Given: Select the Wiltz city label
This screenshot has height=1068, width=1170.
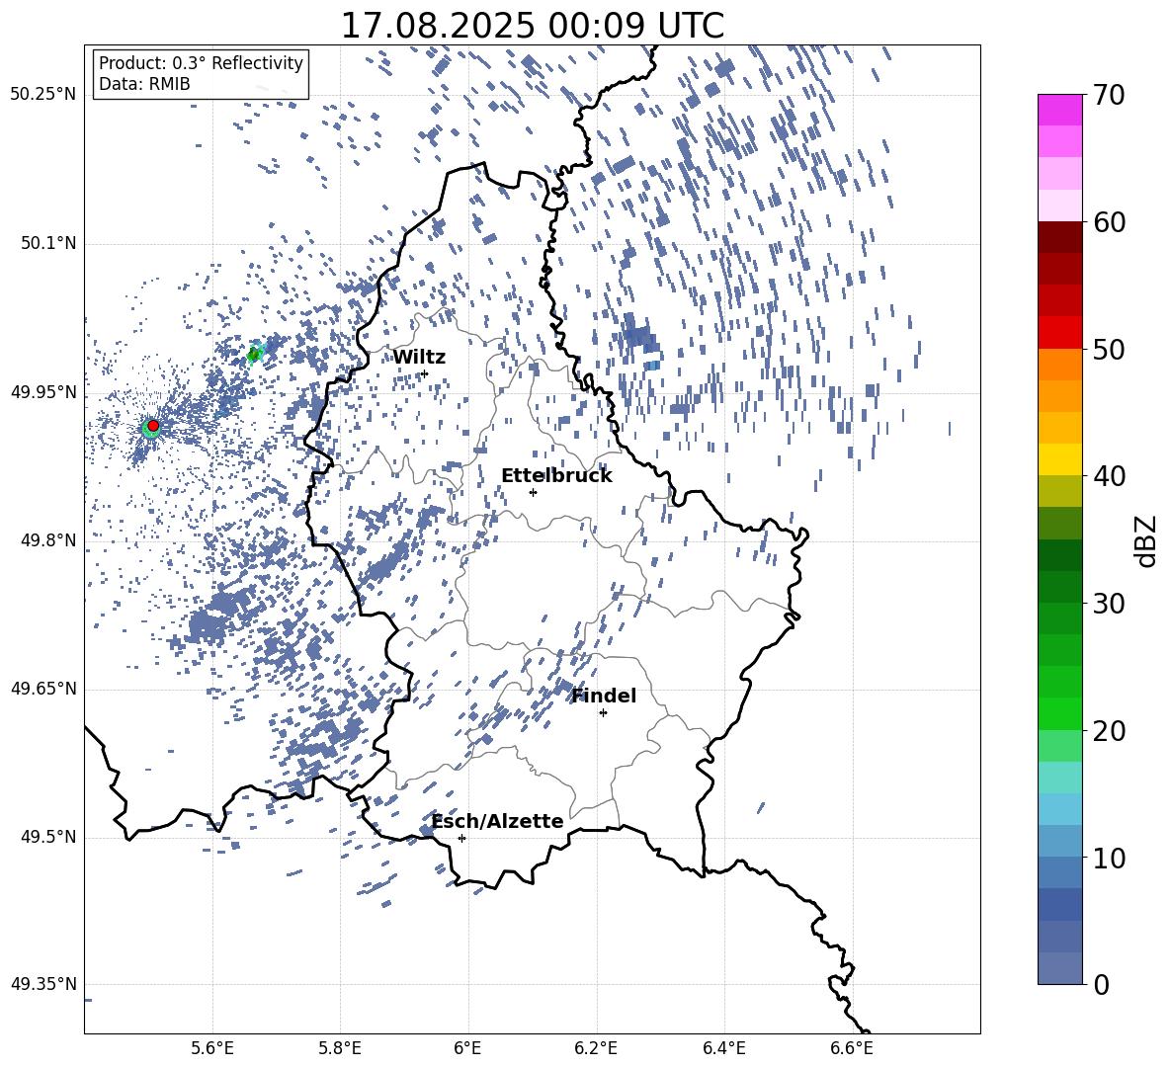Looking at the screenshot, I should pos(419,358).
